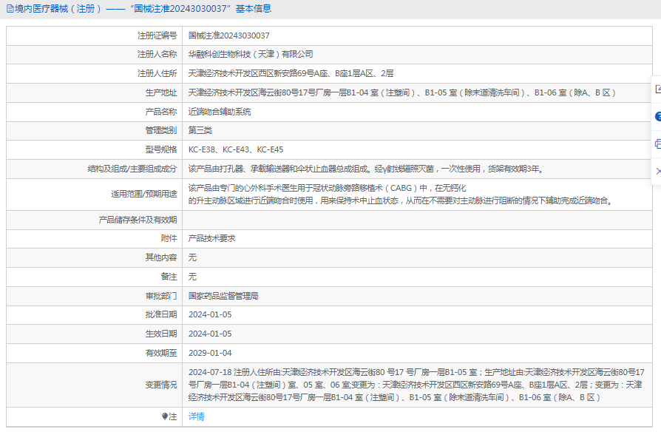The height and width of the screenshot is (432, 661).
Task: Click the 备注 label
Action: [169, 277]
